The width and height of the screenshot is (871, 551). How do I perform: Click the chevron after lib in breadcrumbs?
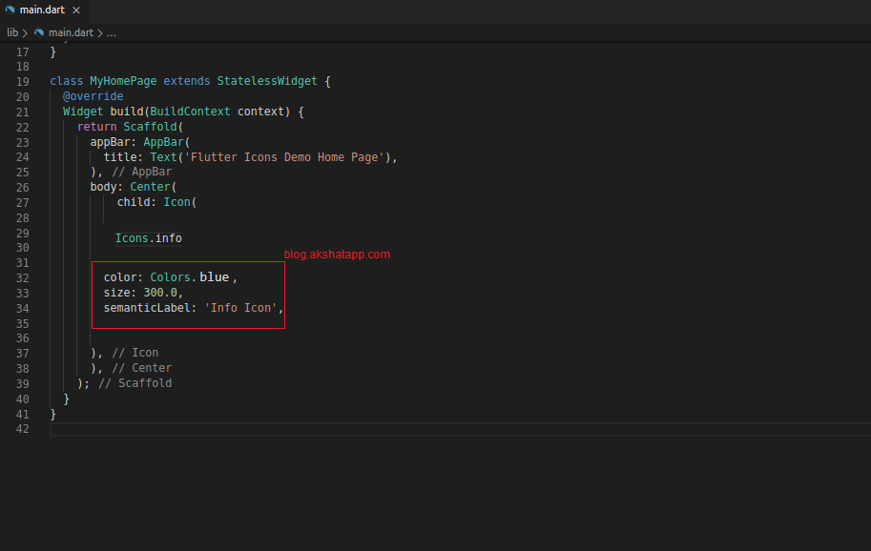tap(25, 31)
